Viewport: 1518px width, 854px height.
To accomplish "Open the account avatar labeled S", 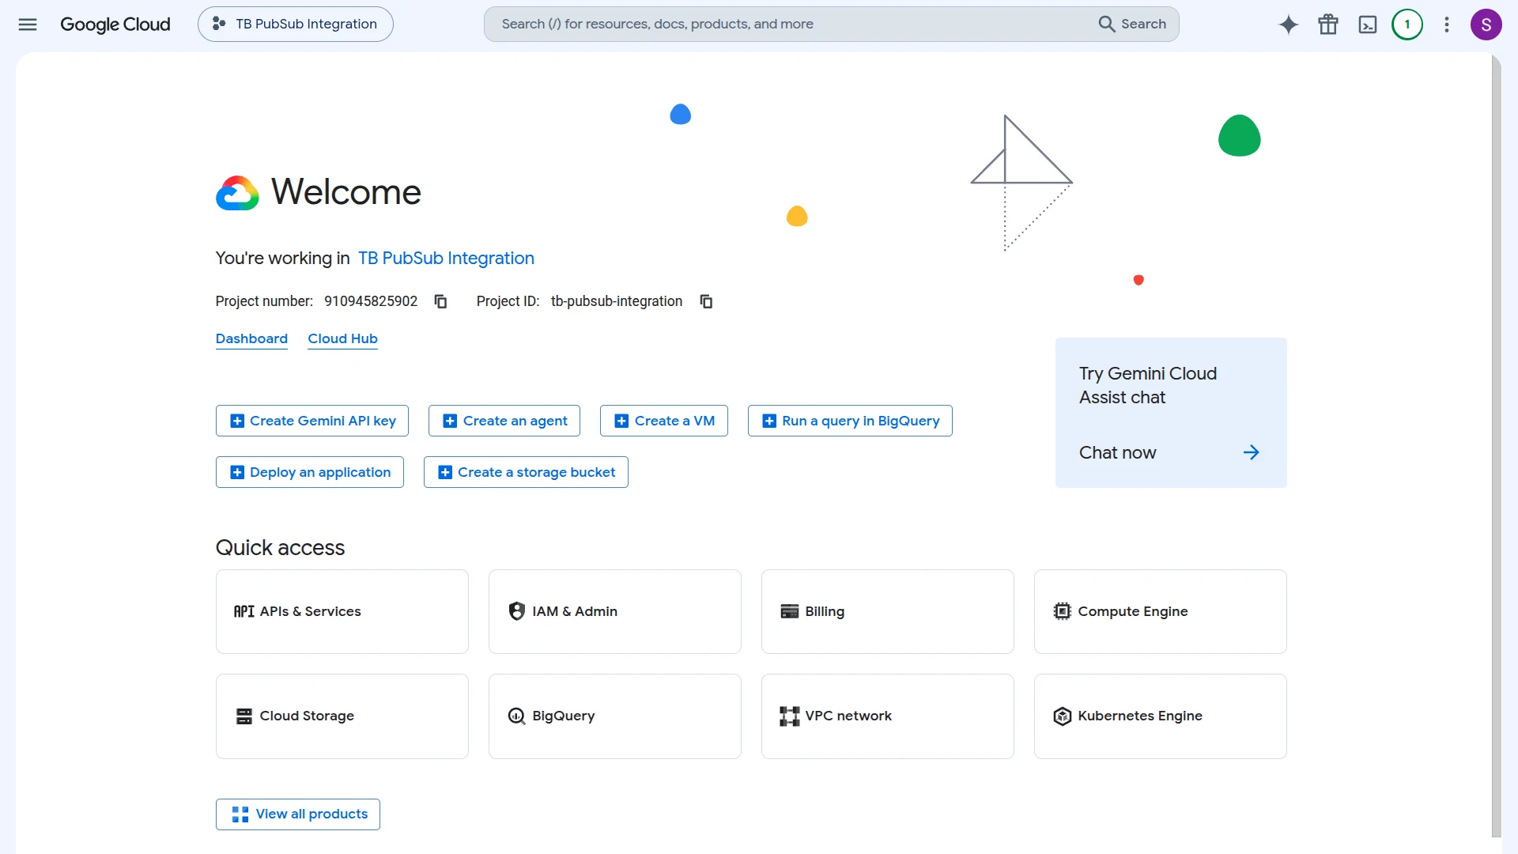I will tap(1486, 25).
